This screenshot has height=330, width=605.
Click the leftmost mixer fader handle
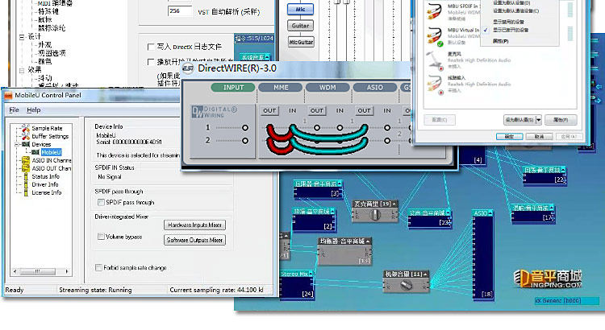pos(337,2)
